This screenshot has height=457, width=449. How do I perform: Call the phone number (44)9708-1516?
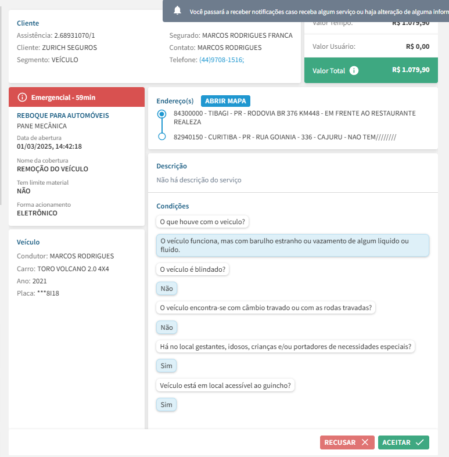221,60
